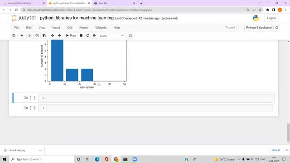Open the Help menu
The height and width of the screenshot is (163, 290).
click(117, 28)
